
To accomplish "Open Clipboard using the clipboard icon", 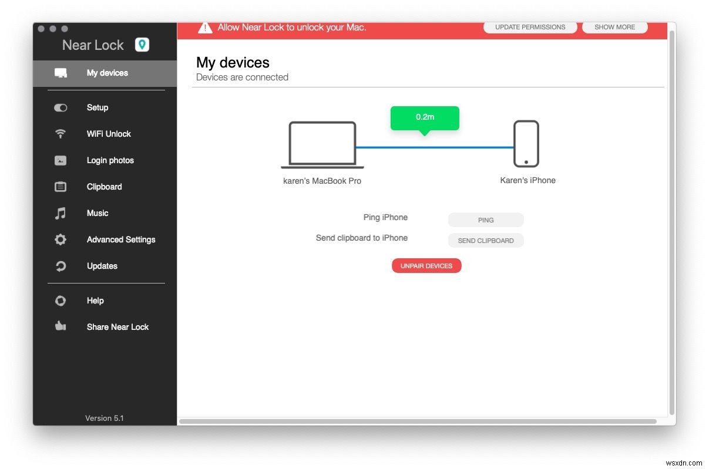I will [x=61, y=186].
